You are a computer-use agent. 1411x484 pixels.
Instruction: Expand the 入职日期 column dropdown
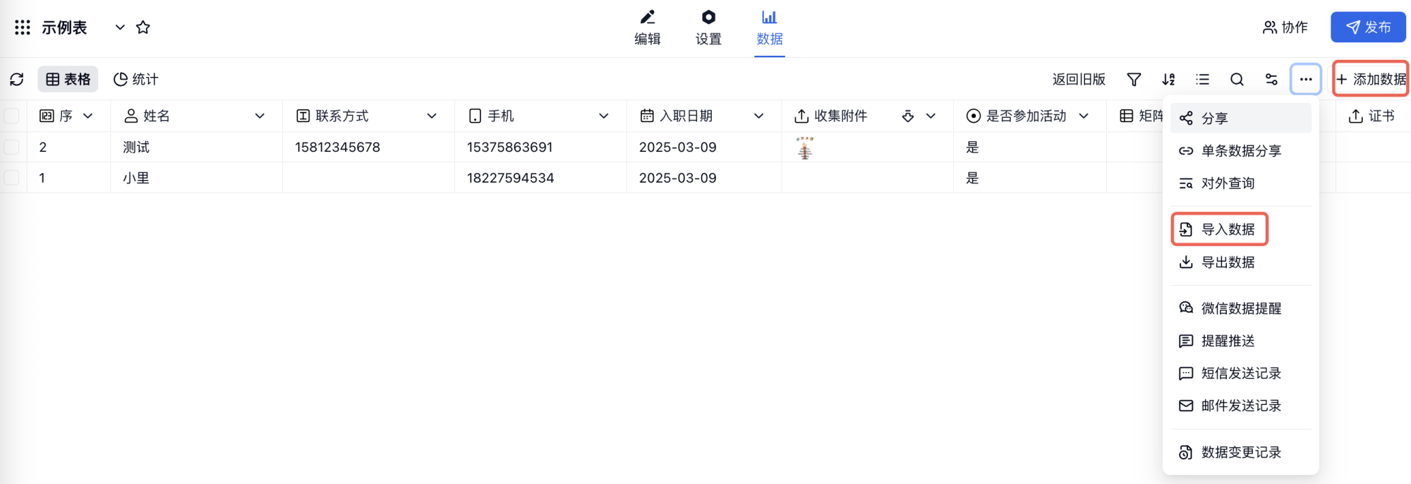(x=759, y=116)
